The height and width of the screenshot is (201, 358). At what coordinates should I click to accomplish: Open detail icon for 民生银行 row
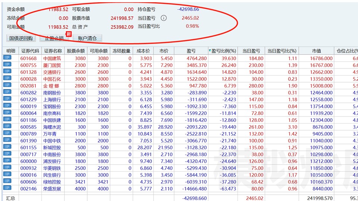pos(7,174)
